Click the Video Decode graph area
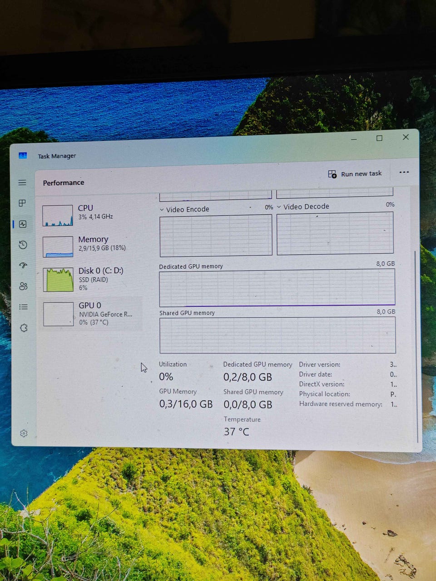Screen dimensions: 436x581 coord(335,232)
